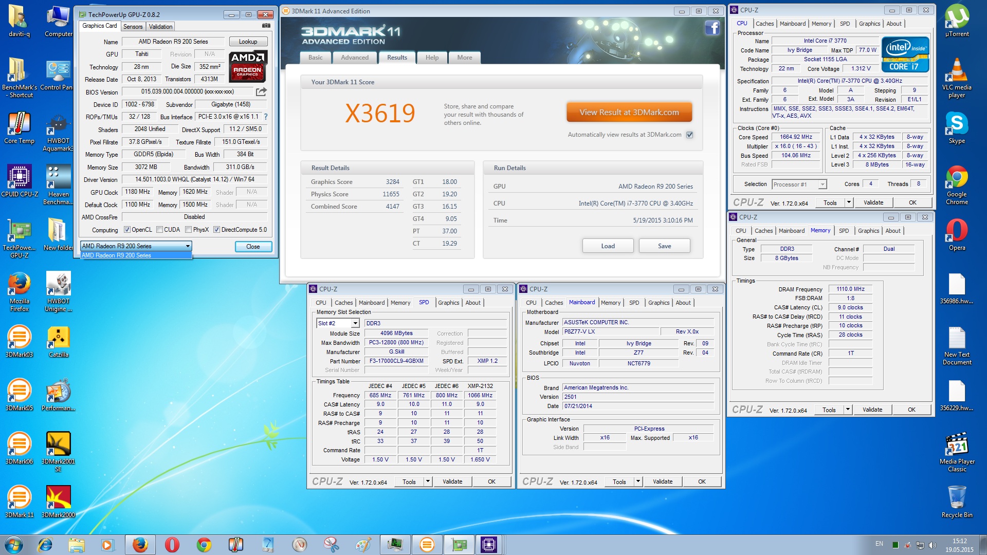Open the Advanced tab in 3DMark 11
The image size is (987, 555).
[355, 58]
